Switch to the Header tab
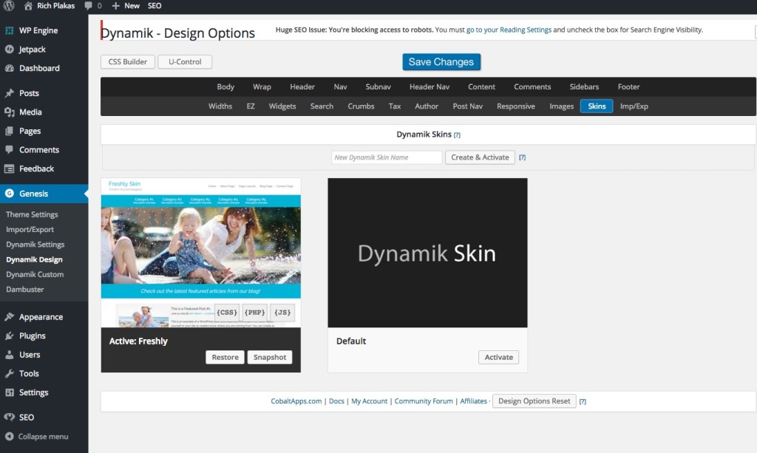Image resolution: width=757 pixels, height=453 pixels. coord(302,87)
